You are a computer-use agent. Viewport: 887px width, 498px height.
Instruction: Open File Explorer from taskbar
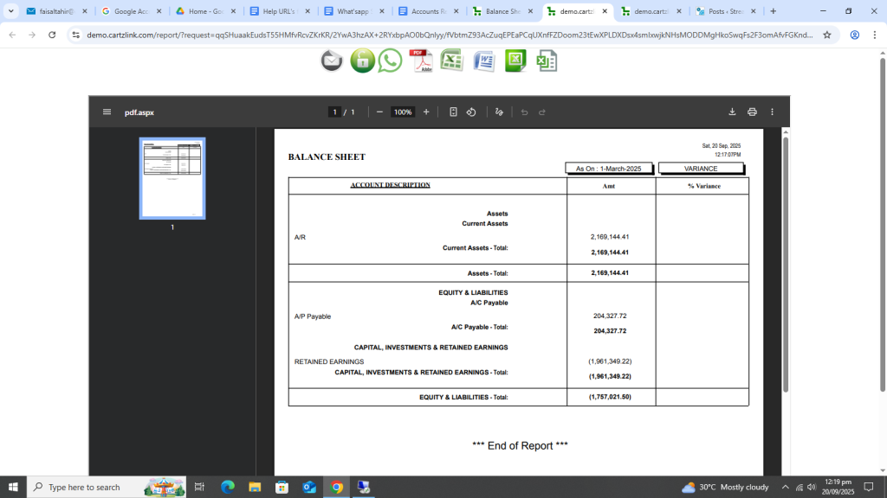click(x=255, y=487)
